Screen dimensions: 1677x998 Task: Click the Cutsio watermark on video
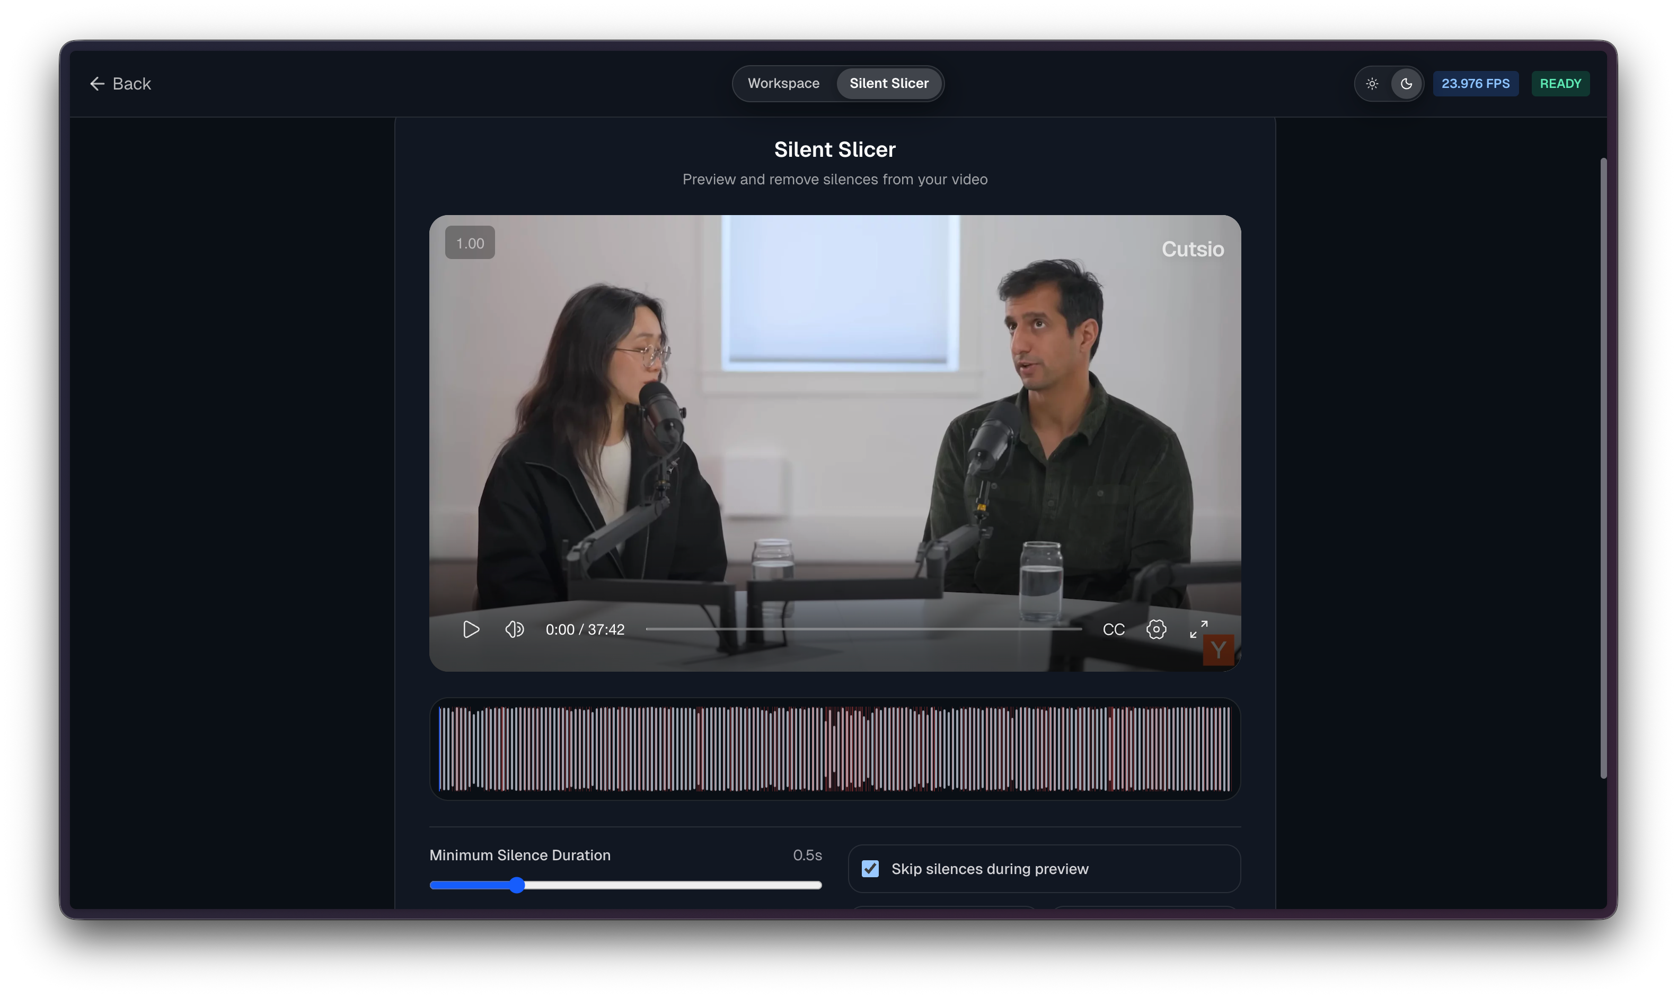[x=1192, y=249]
